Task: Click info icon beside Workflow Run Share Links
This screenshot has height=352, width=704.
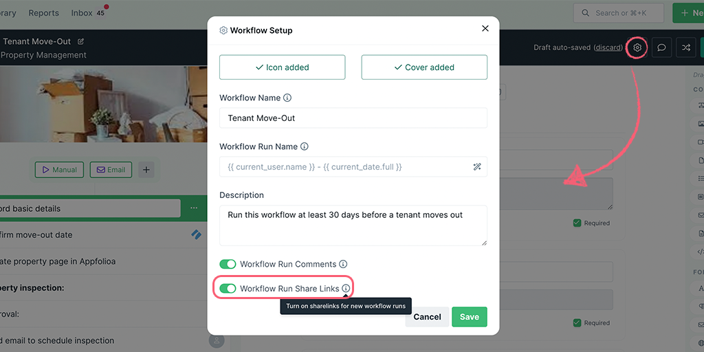Action: coord(345,289)
